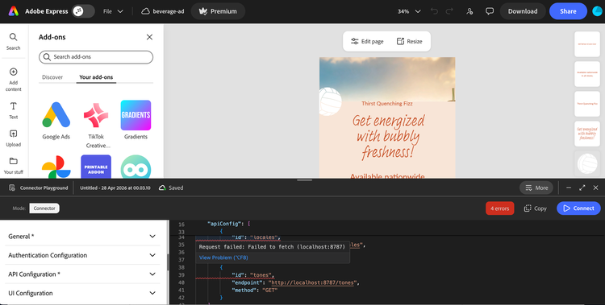Viewport: 605px width, 305px height.
Task: Open the Google Ads add-on
Action: point(56,120)
